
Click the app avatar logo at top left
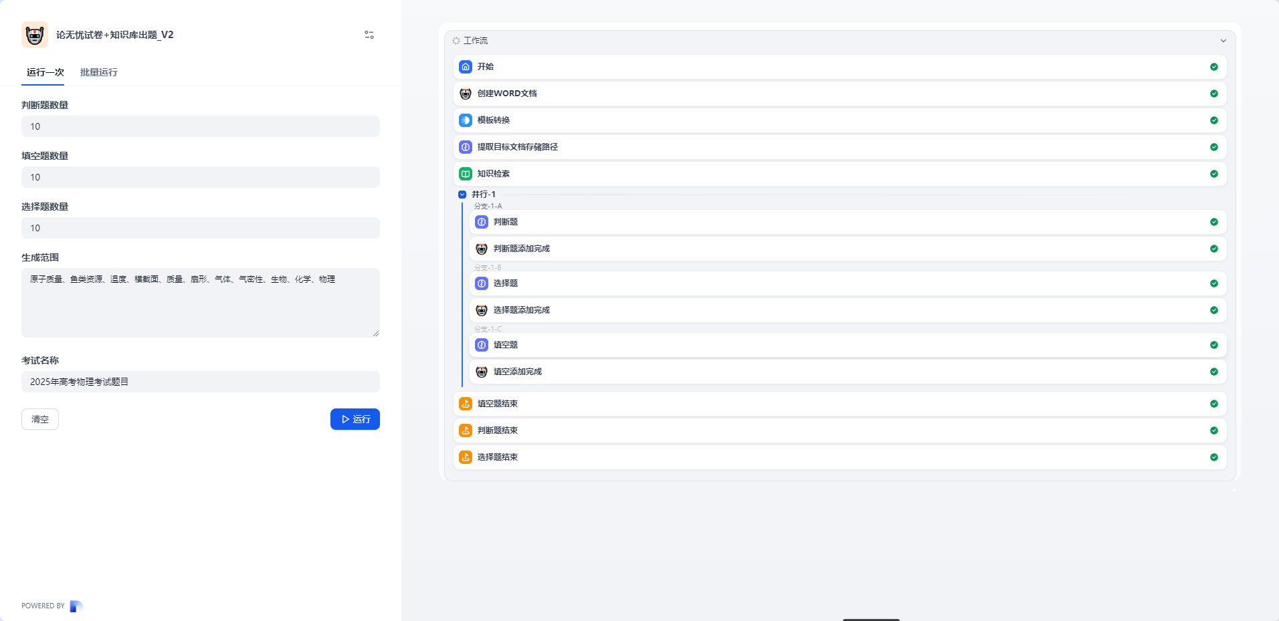(x=35, y=35)
